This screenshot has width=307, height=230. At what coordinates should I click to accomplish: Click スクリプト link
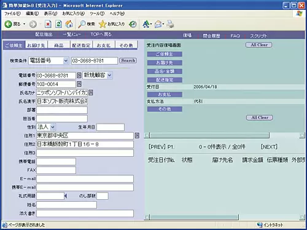click(258, 36)
